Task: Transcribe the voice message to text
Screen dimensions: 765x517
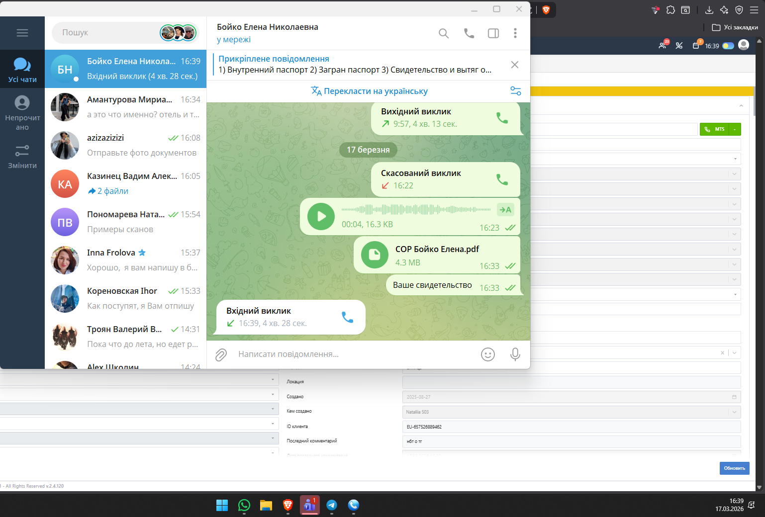Action: (x=505, y=210)
